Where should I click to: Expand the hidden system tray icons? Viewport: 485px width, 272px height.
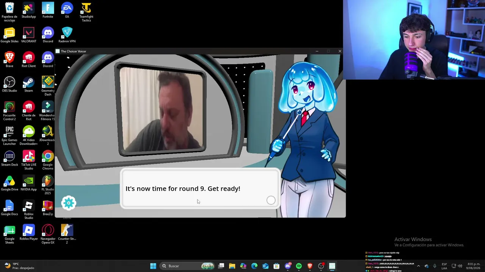point(418,266)
